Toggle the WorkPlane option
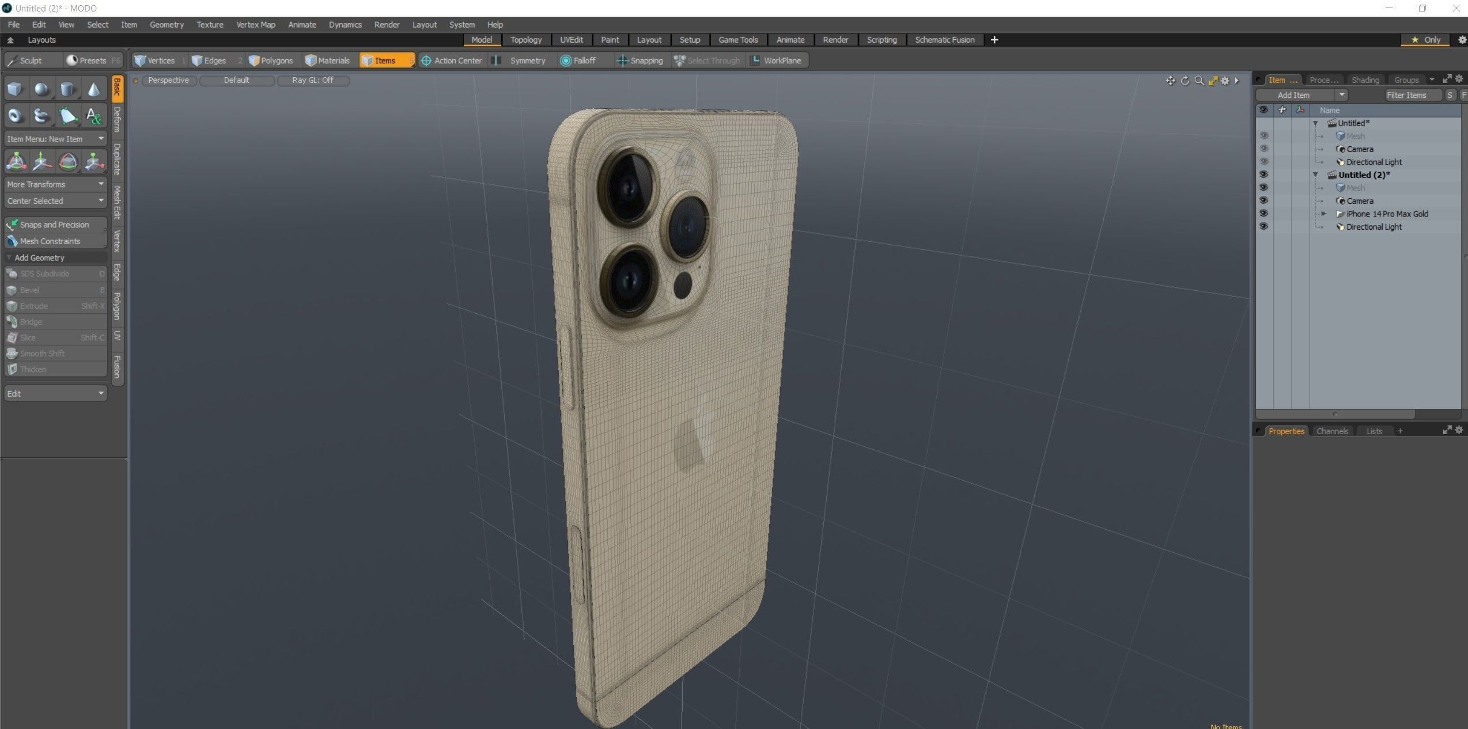1468x729 pixels. 777,60
